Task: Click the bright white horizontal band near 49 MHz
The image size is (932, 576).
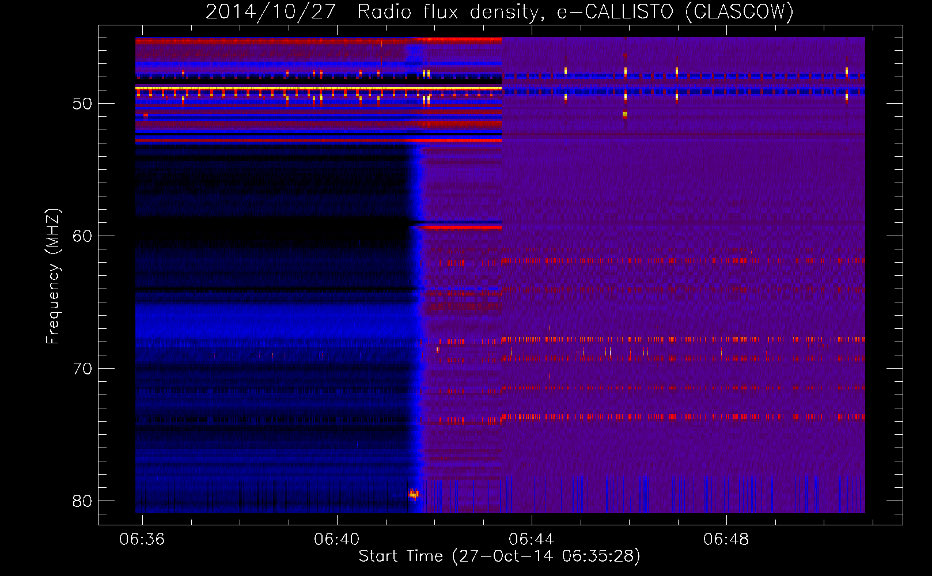Action: [319, 88]
